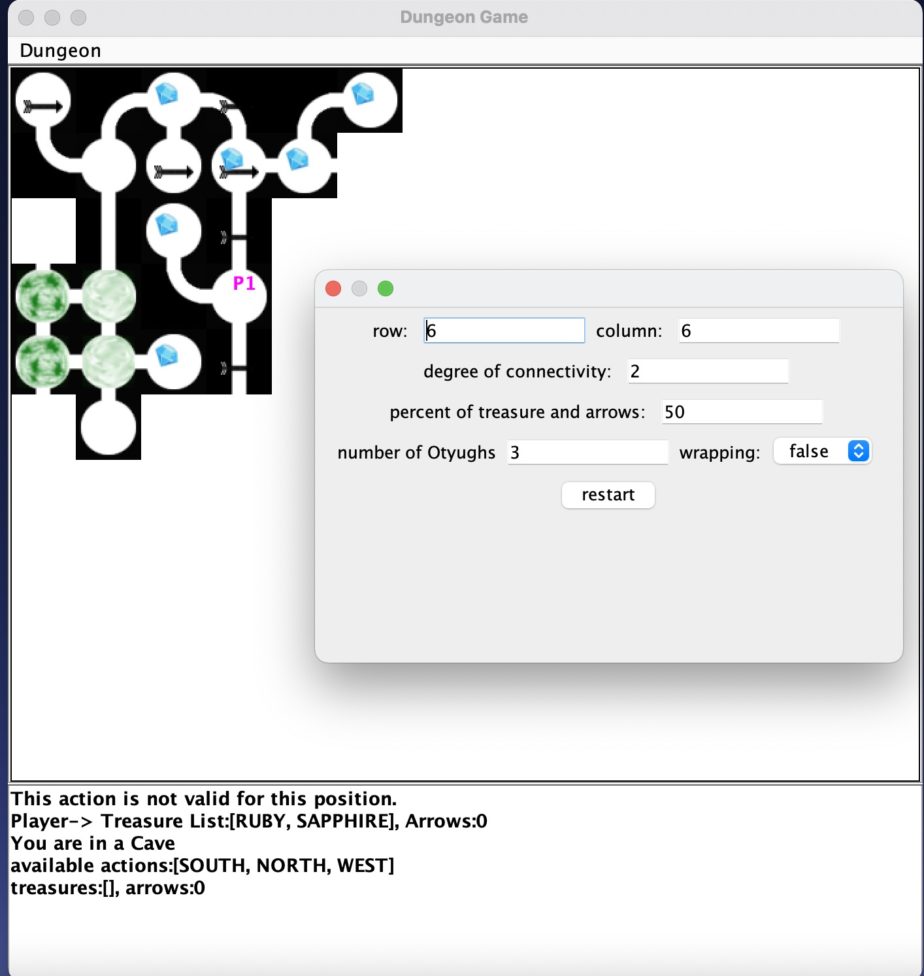Click the number of Otyughs field
Image resolution: width=924 pixels, height=976 pixels.
[x=587, y=452]
